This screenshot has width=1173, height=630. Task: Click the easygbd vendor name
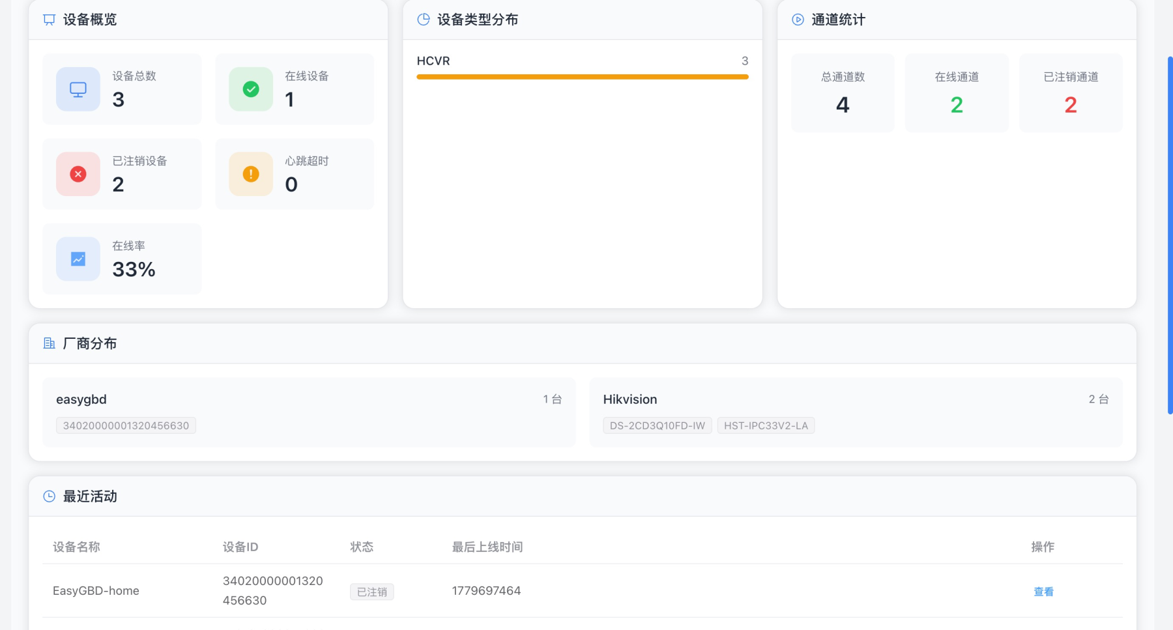coord(81,399)
